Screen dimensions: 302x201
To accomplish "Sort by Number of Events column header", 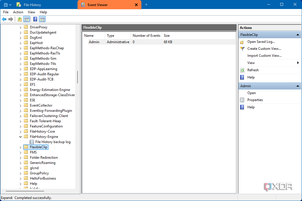I will [x=147, y=36].
